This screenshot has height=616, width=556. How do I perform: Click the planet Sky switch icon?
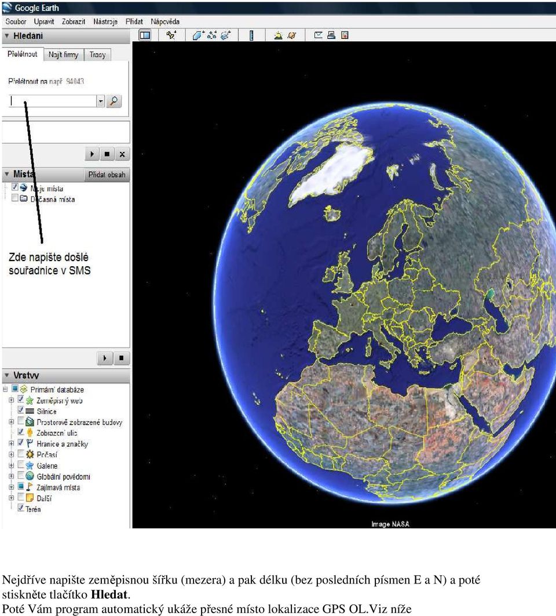(291, 35)
